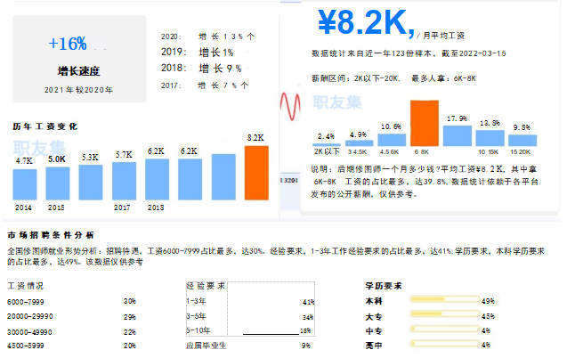
Task: Click the 2014 bar labeled 4.7K
Action: pyautogui.click(x=24, y=184)
